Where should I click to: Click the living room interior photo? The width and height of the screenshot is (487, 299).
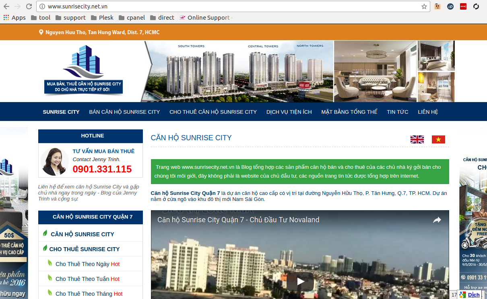(375, 71)
